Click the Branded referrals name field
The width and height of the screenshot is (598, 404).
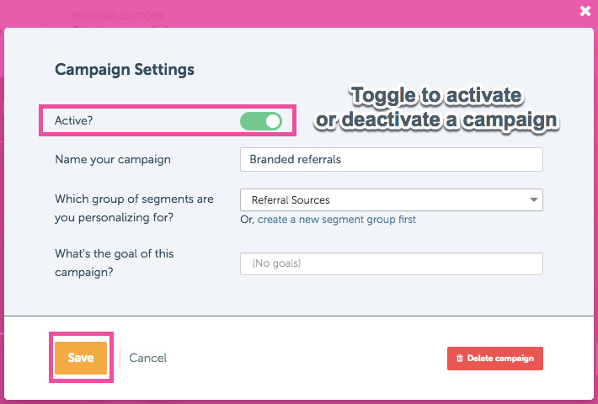(x=392, y=159)
